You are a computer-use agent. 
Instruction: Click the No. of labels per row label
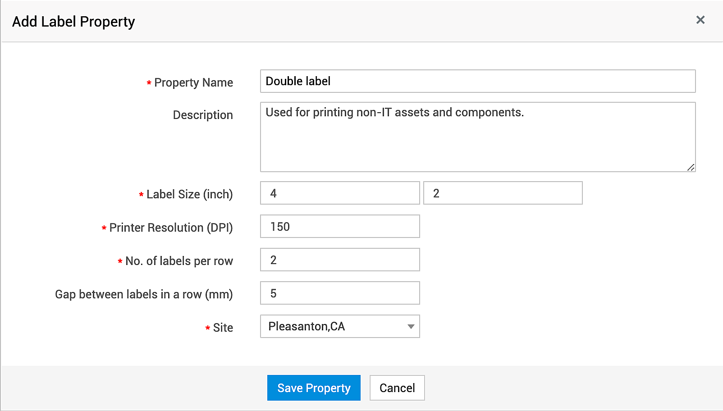coord(179,261)
